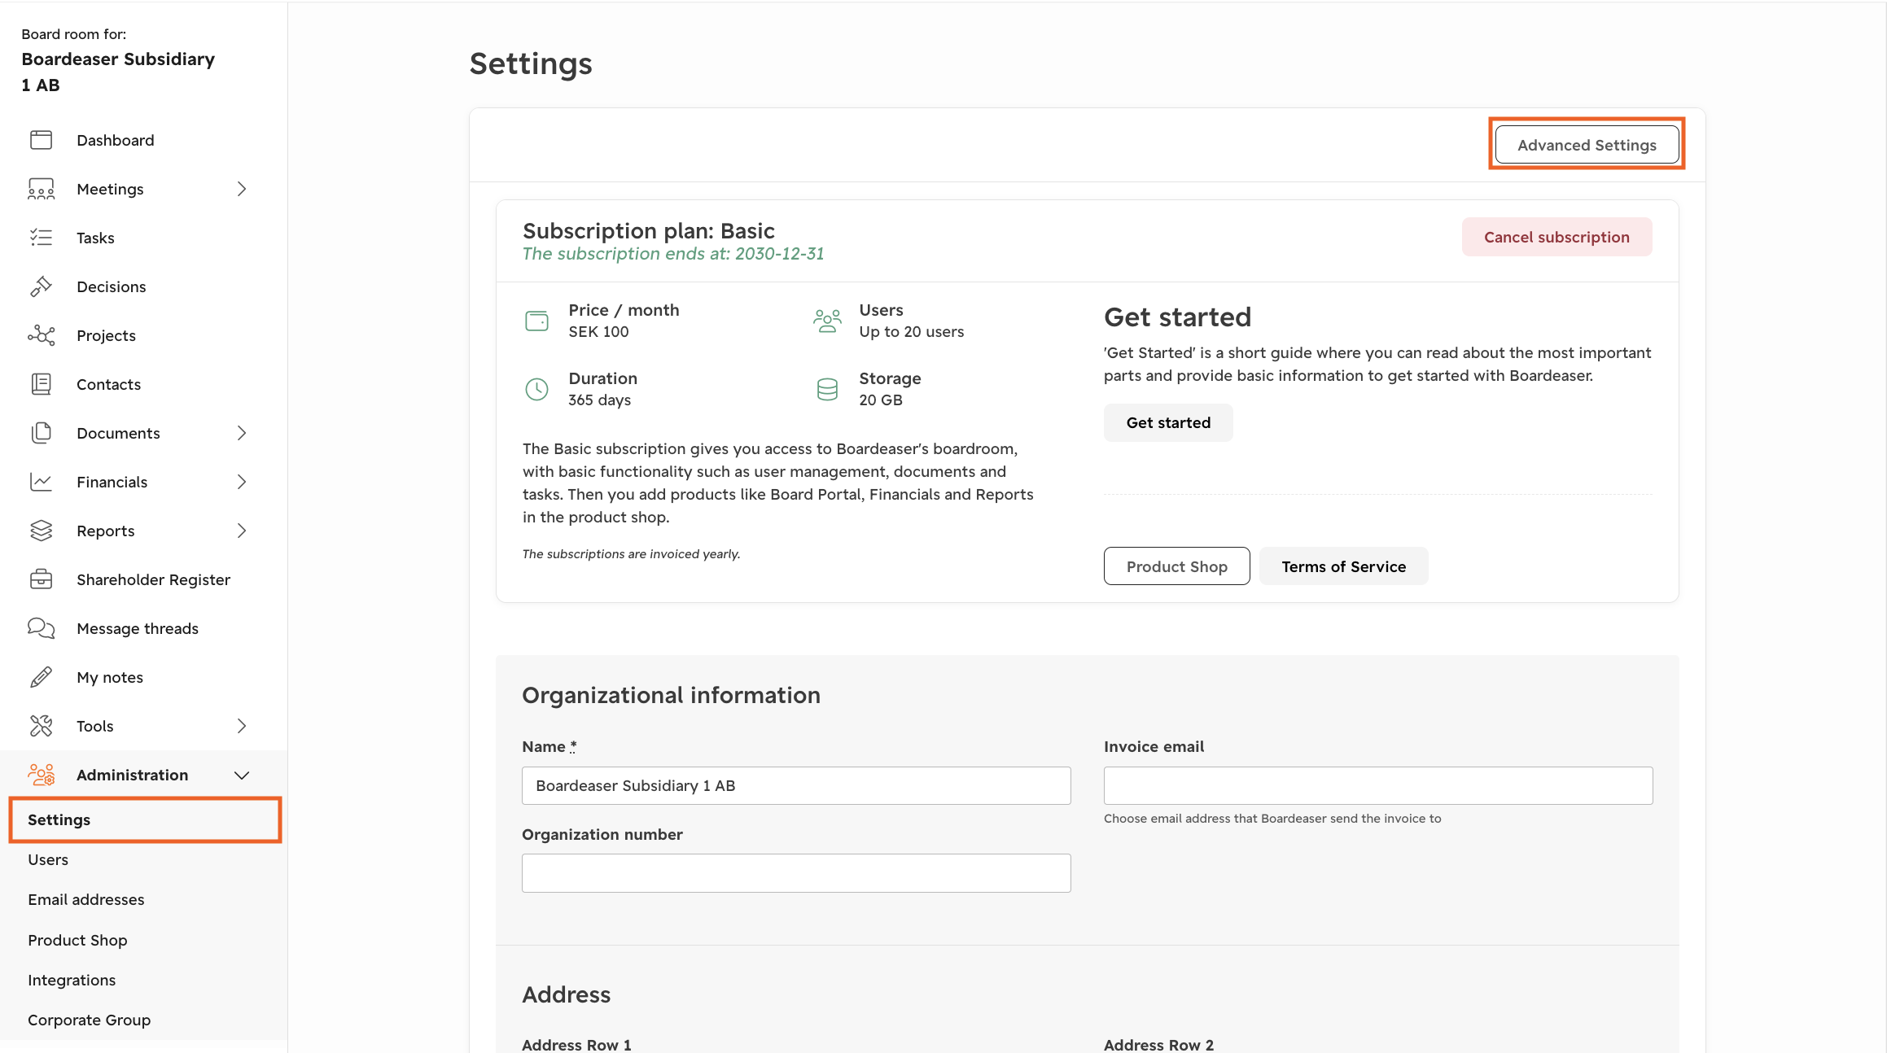1887x1053 pixels.
Task: Expand the Financials submenu chevron
Action: (x=242, y=482)
